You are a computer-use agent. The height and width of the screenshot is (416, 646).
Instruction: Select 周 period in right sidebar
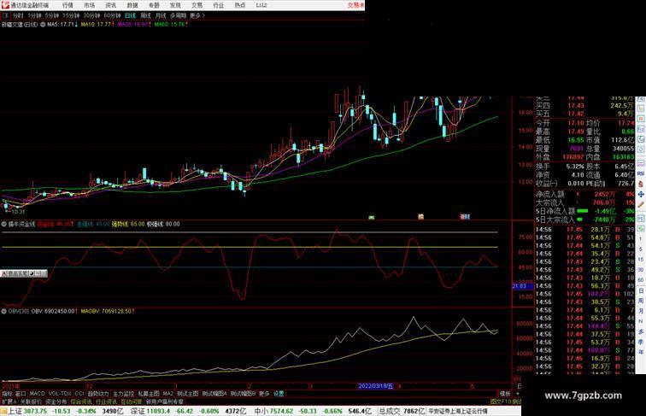click(641, 301)
